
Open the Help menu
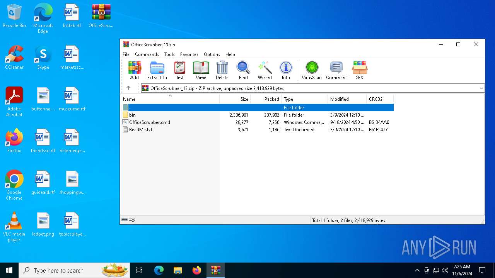[x=230, y=54]
